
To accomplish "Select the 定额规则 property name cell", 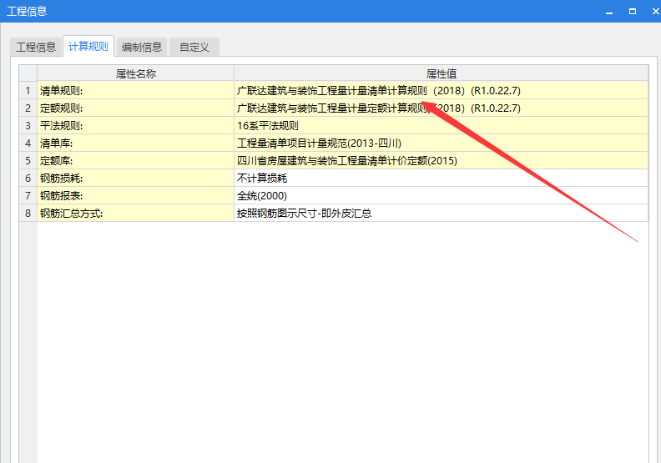I will (136, 108).
